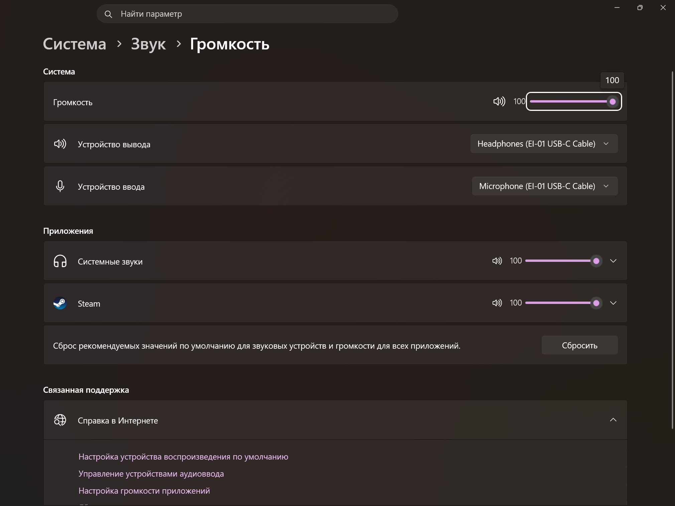Viewport: 675px width, 506px height.
Task: Click the Steam app name text
Action: 89,304
